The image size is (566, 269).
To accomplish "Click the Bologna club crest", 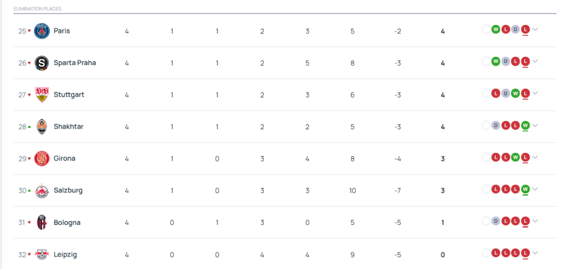I will tap(42, 223).
